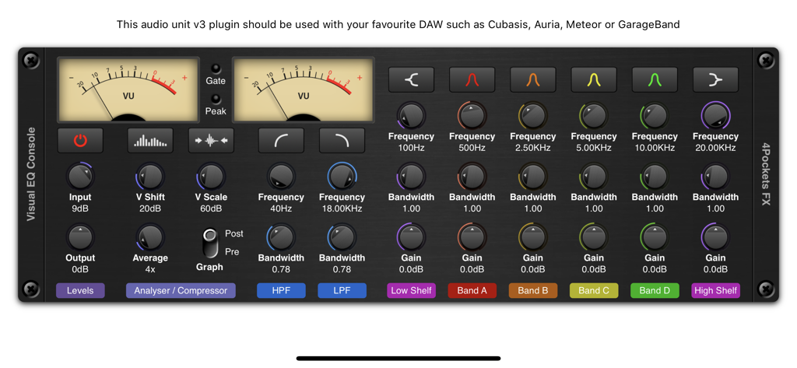Click the V Shift knob
Screen dimensions: 797x368
point(150,177)
